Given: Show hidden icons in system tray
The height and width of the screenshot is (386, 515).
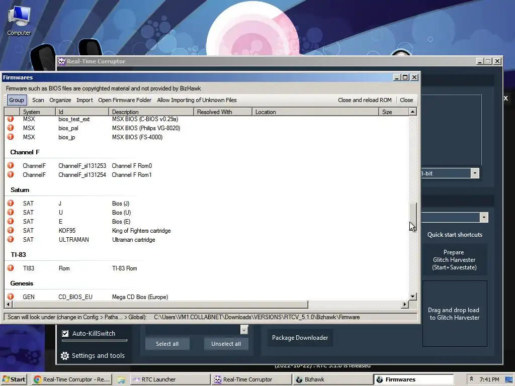Looking at the screenshot, I should (471, 379).
